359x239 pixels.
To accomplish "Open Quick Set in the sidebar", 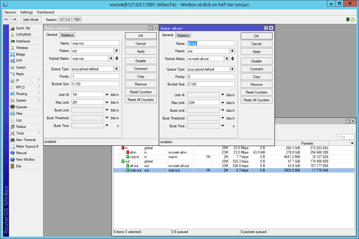I will click(x=23, y=28).
